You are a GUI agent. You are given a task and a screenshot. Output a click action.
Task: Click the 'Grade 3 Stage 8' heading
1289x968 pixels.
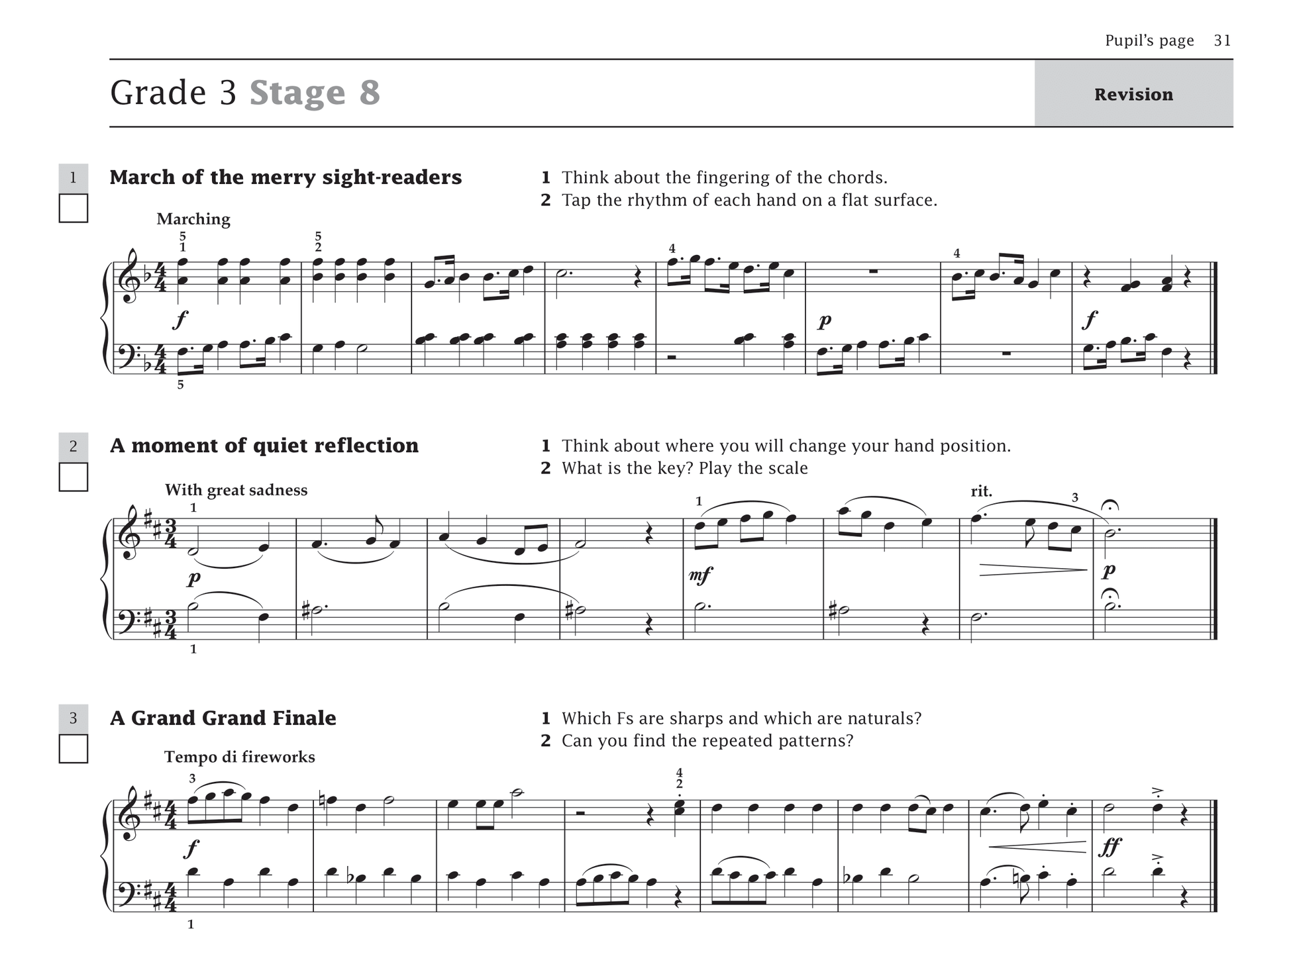pos(245,92)
